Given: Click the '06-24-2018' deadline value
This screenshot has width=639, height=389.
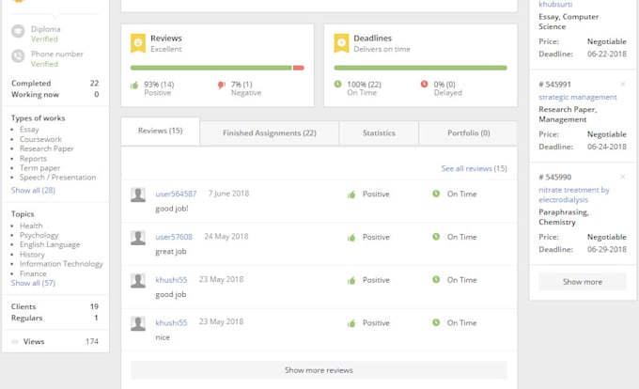Looking at the screenshot, I should tap(606, 147).
